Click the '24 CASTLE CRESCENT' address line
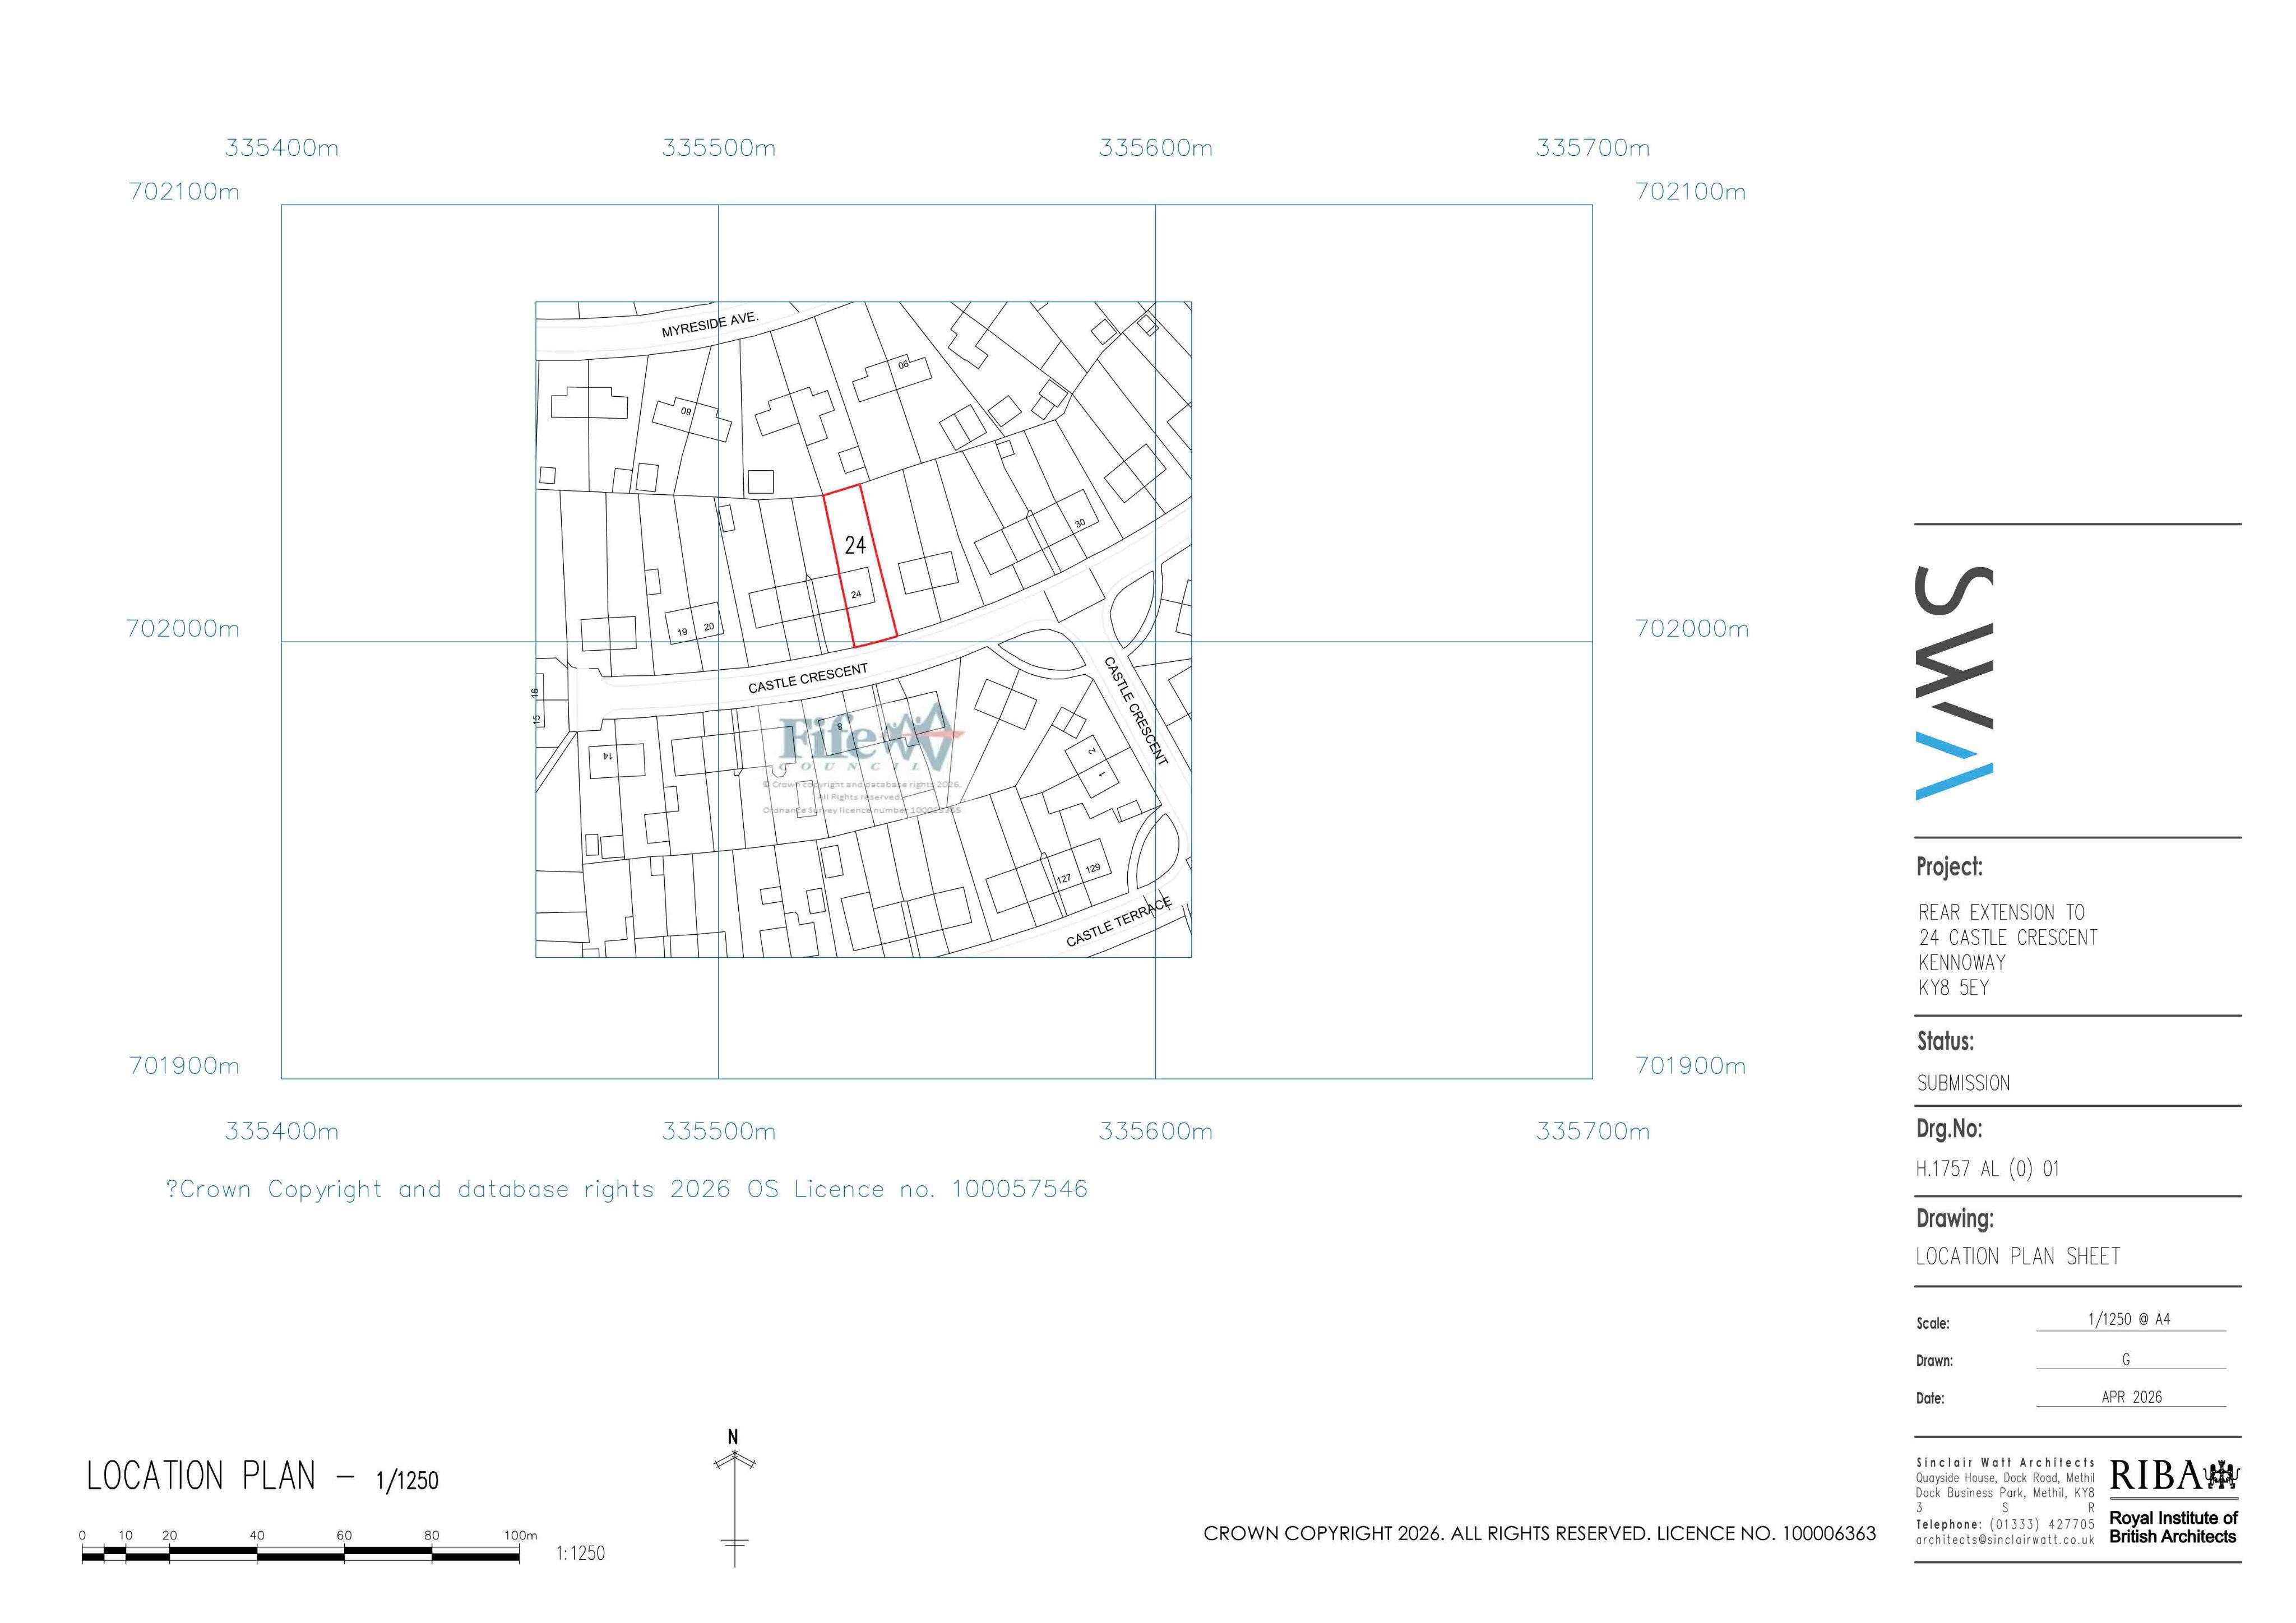Image resolution: width=2296 pixels, height=1623 pixels. (2007, 937)
